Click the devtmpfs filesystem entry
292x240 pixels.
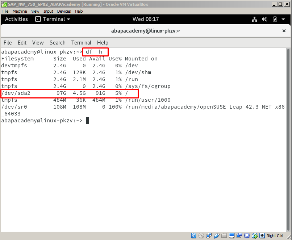14,66
